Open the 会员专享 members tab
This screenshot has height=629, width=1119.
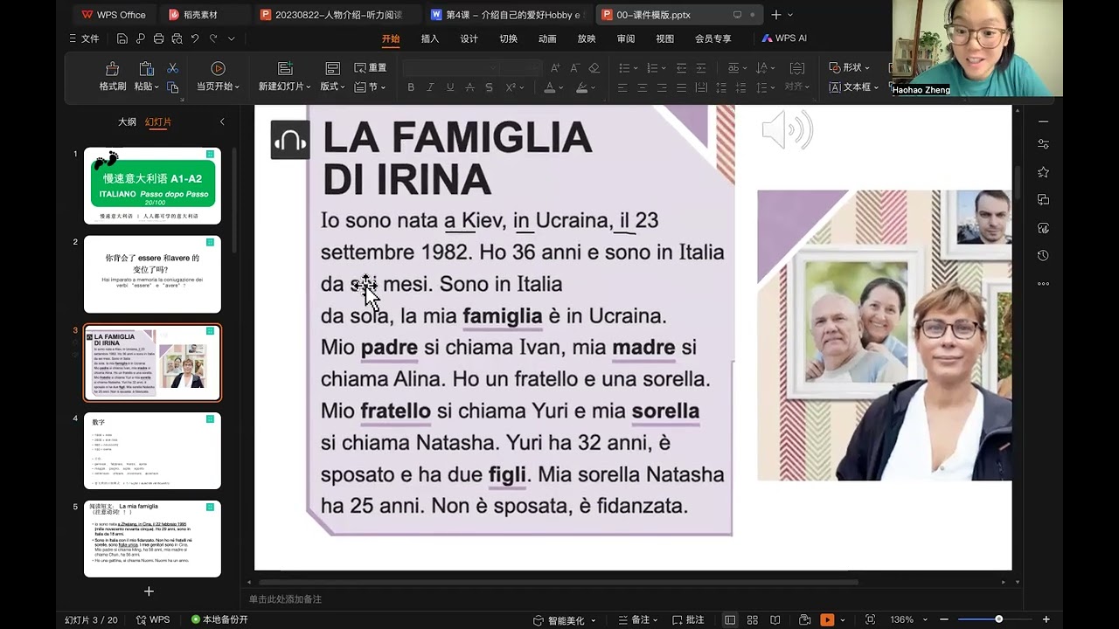click(x=713, y=38)
